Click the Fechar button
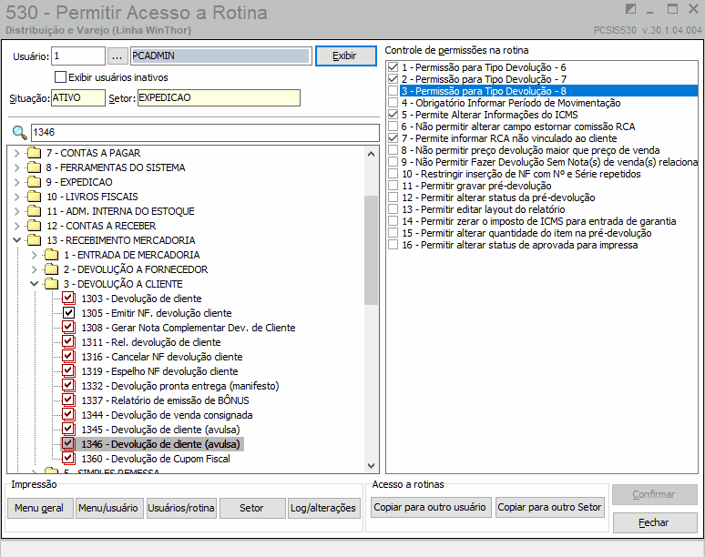The height and width of the screenshot is (557, 705). pos(655,522)
